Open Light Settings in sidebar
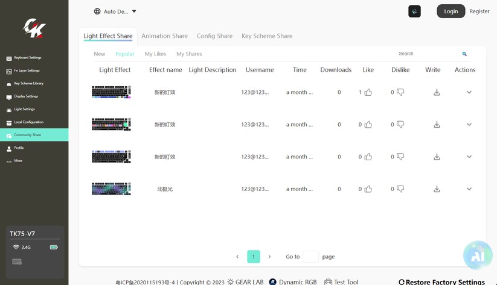Screen dimensions: 497x285 [x=34, y=109]
